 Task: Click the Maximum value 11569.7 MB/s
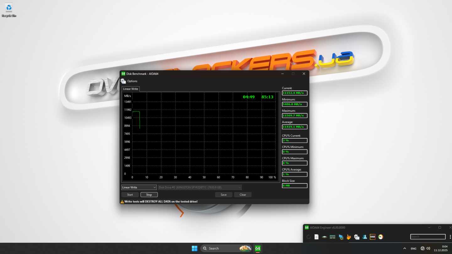[294, 116]
